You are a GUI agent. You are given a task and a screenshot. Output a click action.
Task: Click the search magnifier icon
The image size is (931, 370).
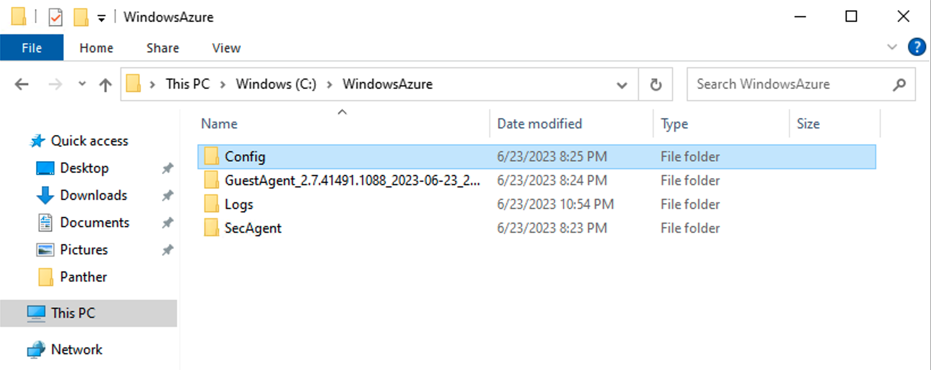[899, 84]
